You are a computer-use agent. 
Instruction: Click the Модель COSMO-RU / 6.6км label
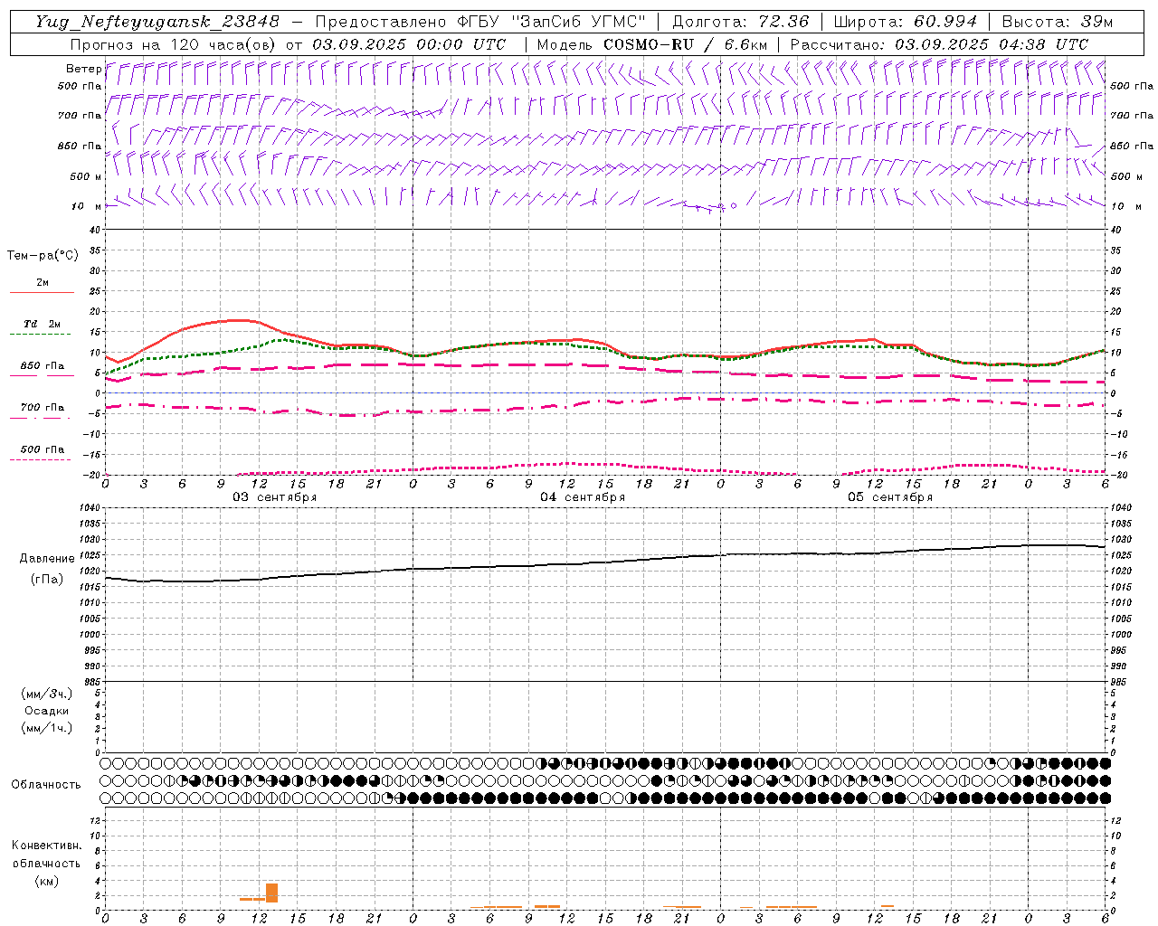[651, 44]
